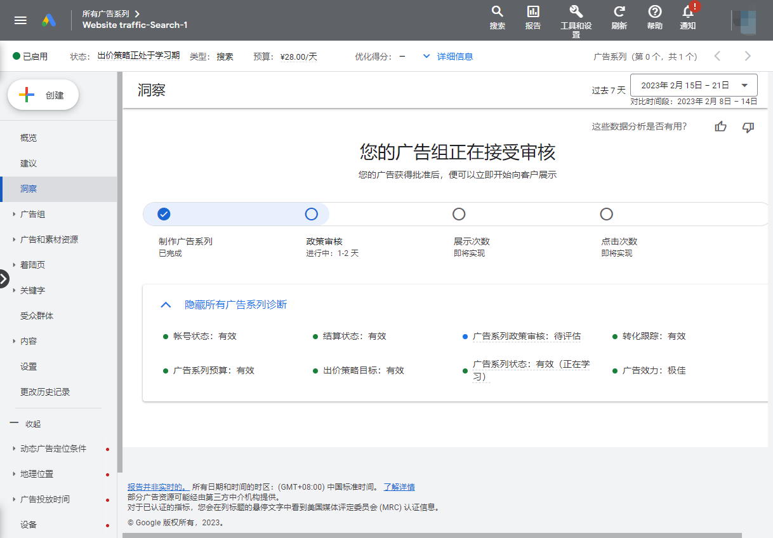Select the 政策审核 step circle
The height and width of the screenshot is (538, 773).
pyautogui.click(x=311, y=214)
